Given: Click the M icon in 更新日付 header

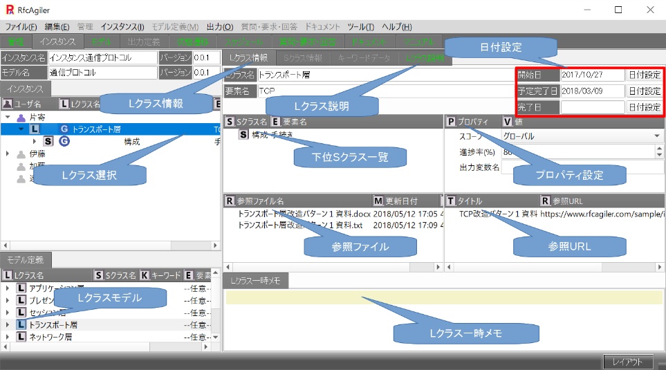Looking at the screenshot, I should (378, 201).
